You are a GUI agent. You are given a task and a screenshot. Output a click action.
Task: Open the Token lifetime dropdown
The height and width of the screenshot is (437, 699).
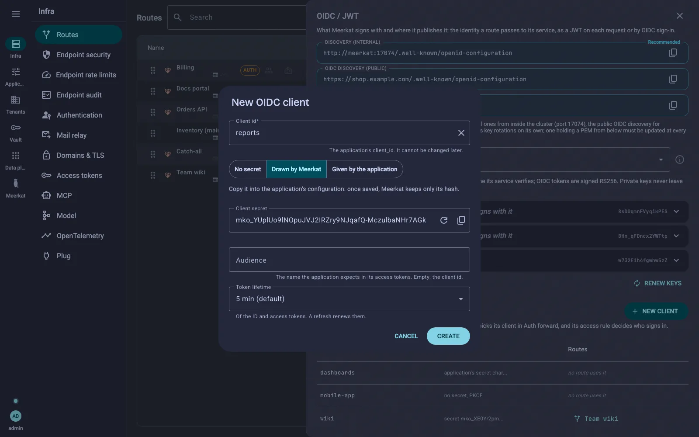point(349,299)
